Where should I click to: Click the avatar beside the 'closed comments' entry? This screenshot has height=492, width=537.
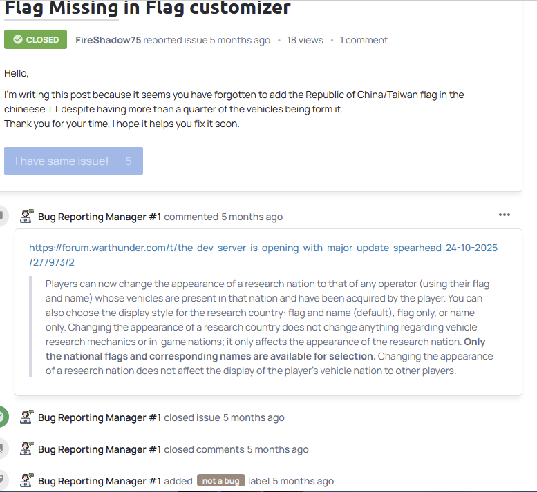27,449
